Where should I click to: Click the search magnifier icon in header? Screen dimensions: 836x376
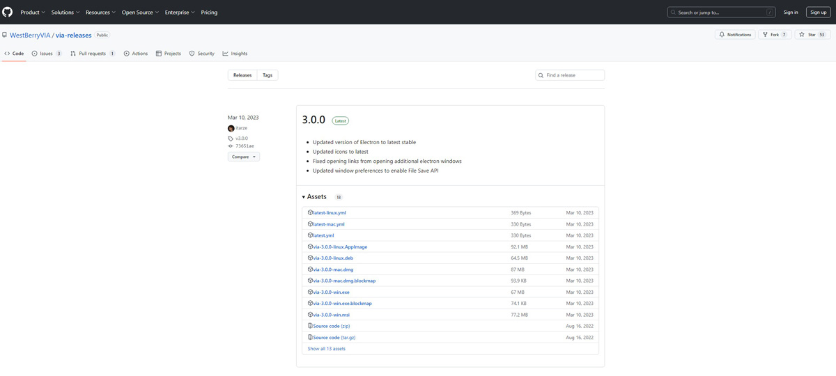point(674,12)
